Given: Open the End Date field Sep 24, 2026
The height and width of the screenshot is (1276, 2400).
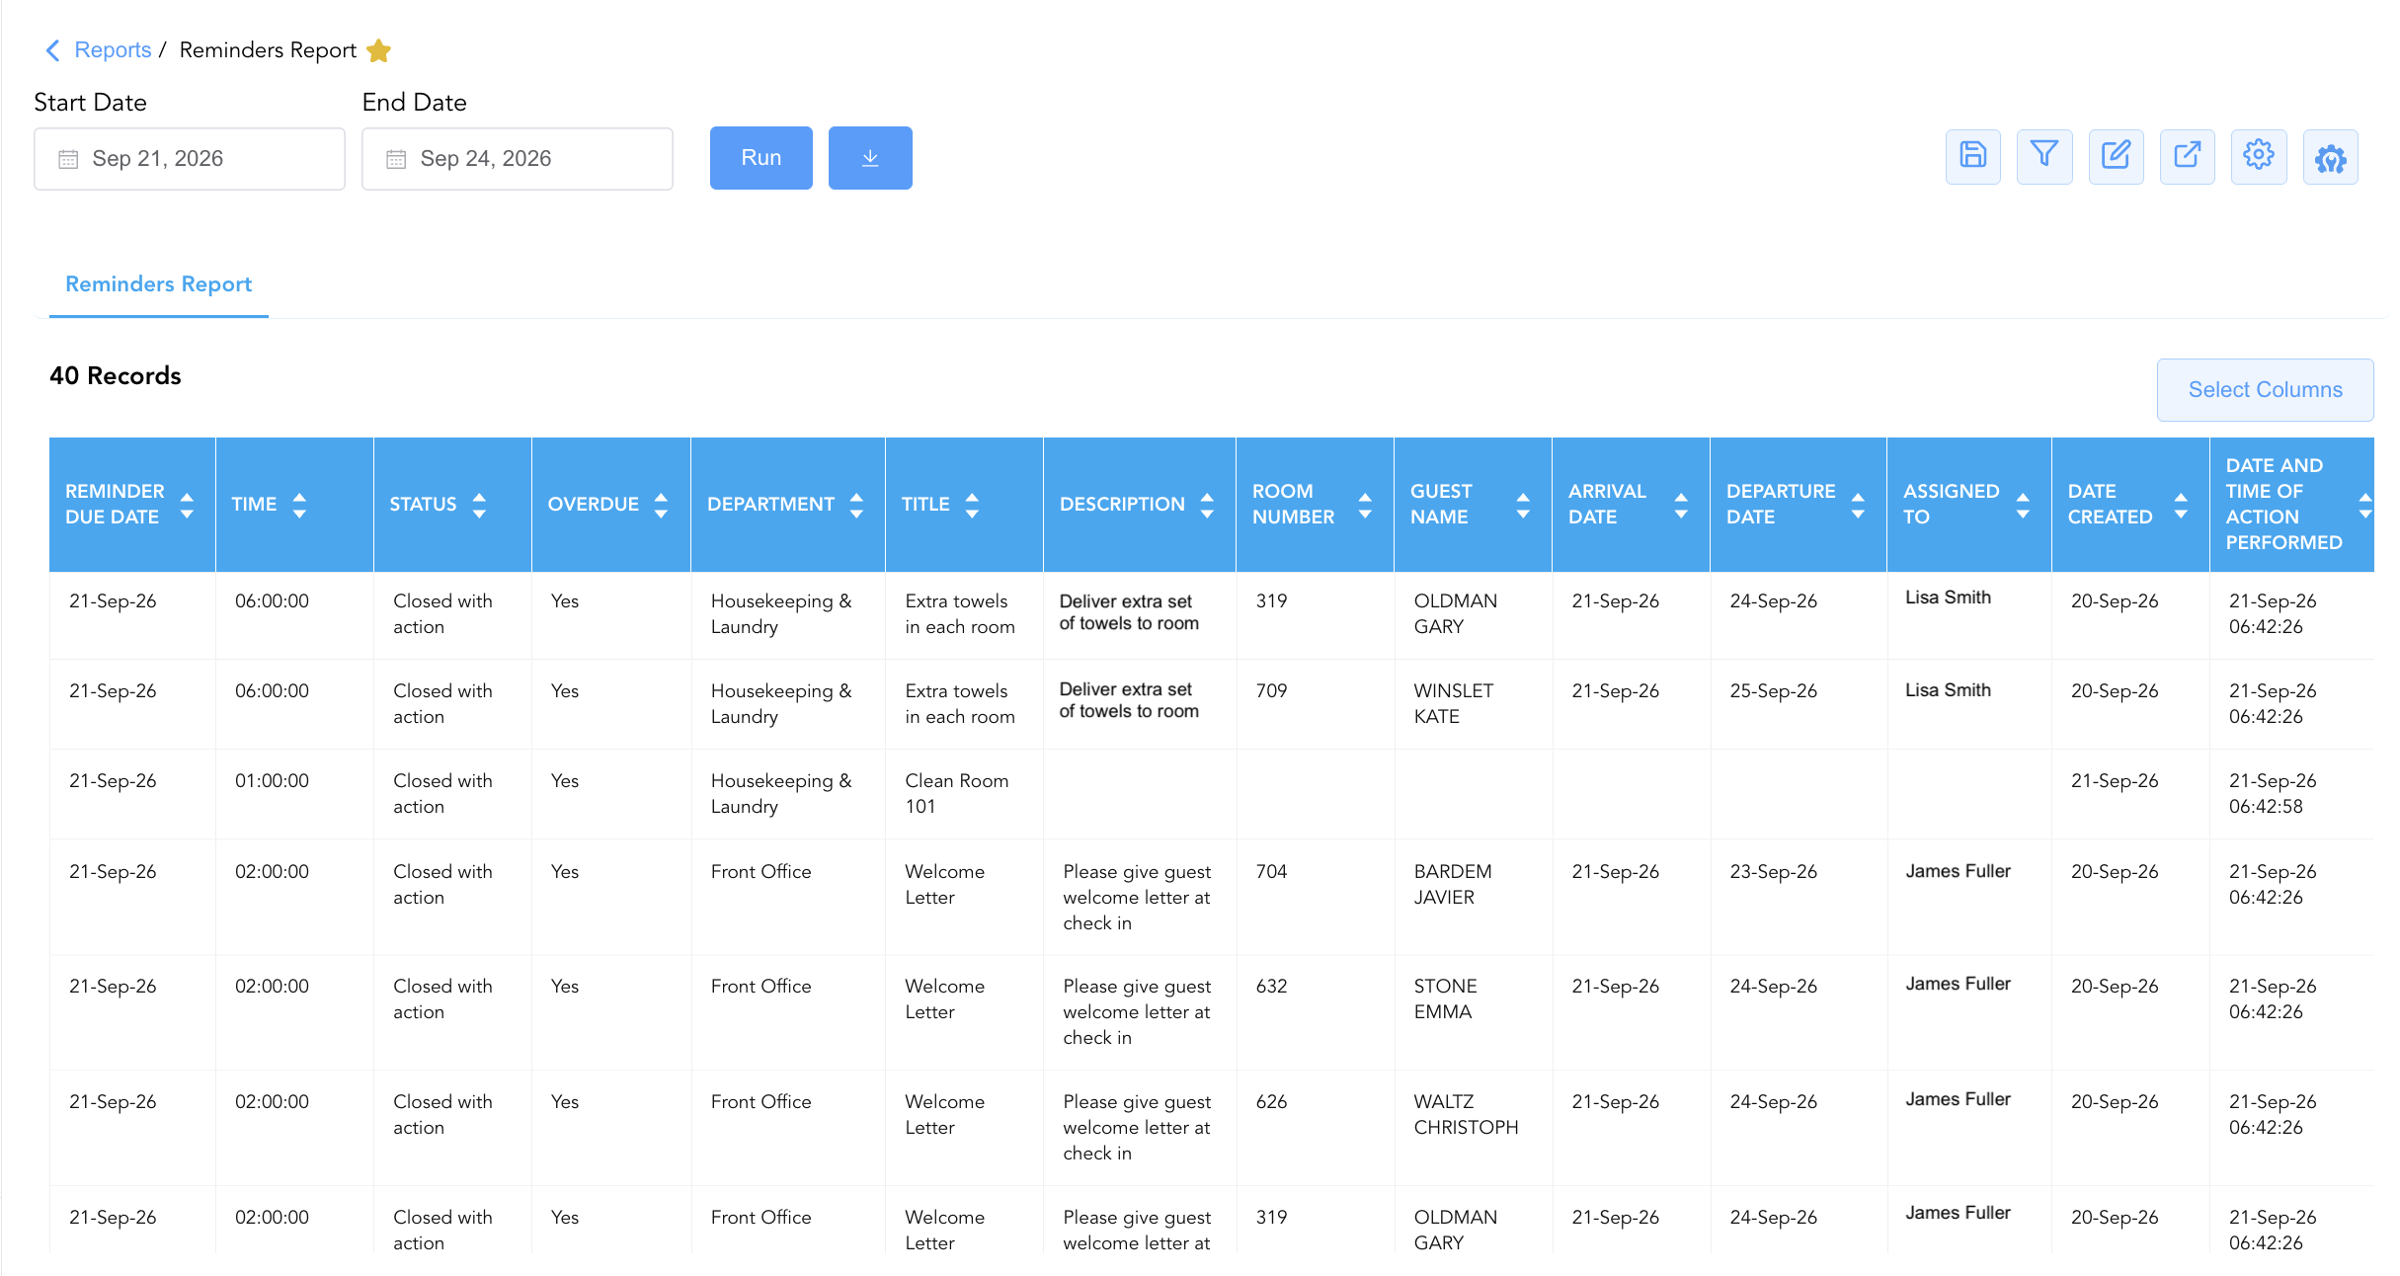Looking at the screenshot, I should pos(518,159).
